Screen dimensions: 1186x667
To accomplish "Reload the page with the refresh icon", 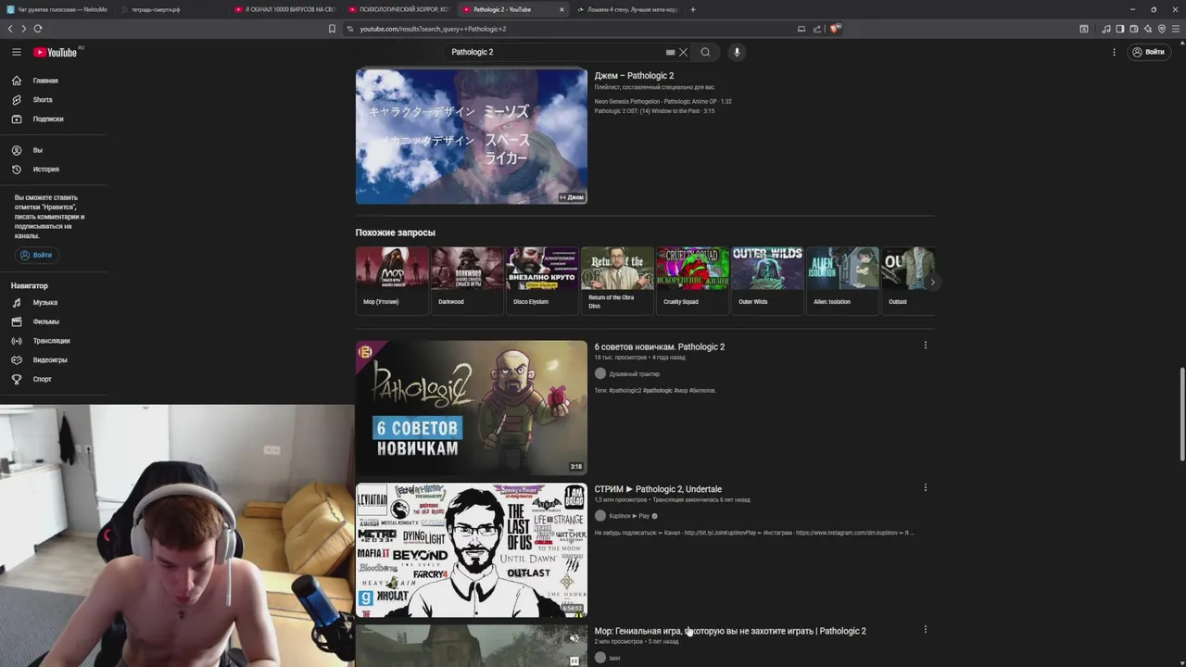I will pos(38,29).
